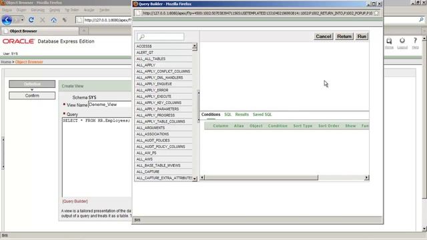The height and width of the screenshot is (240, 427).
Task: Select the Object Browser browser tab
Action: [40, 31]
